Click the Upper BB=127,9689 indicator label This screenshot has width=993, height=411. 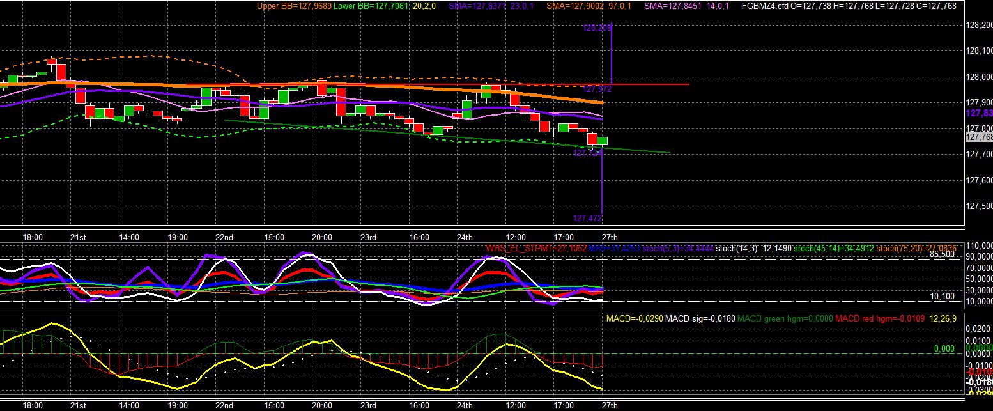tap(294, 6)
